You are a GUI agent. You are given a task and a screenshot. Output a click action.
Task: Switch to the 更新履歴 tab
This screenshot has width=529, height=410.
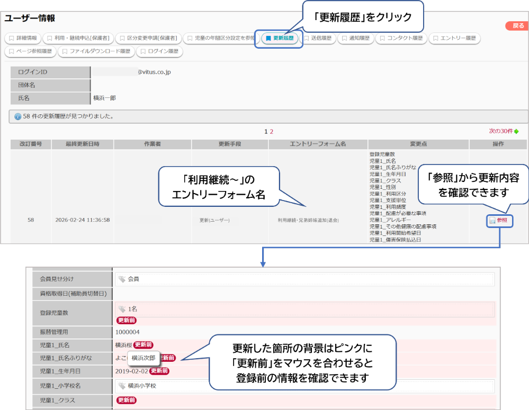pos(279,39)
